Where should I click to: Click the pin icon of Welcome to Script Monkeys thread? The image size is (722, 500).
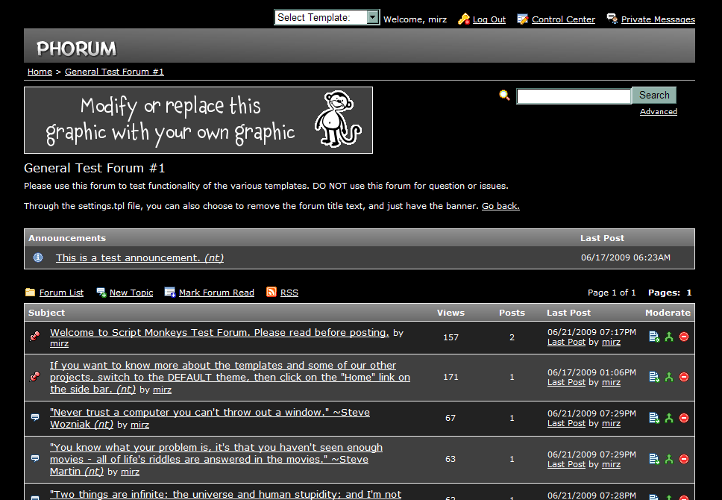[x=35, y=337]
